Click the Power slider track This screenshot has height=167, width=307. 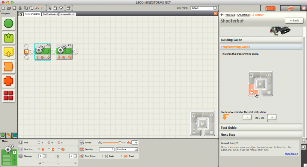pyautogui.click(x=114, y=143)
